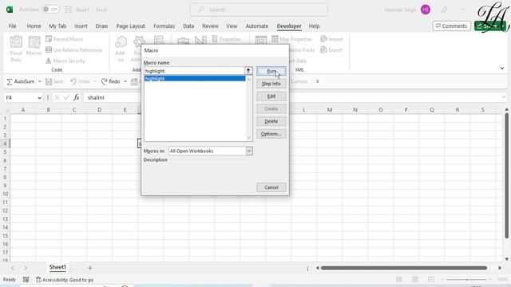The width and height of the screenshot is (511, 287).
Task: Click Add-ins ribbon icon
Action: [x=121, y=49]
